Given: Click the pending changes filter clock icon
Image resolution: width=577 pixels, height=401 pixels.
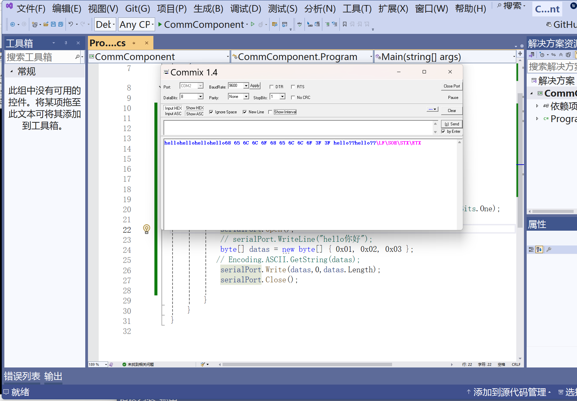Looking at the screenshot, I should coord(542,55).
